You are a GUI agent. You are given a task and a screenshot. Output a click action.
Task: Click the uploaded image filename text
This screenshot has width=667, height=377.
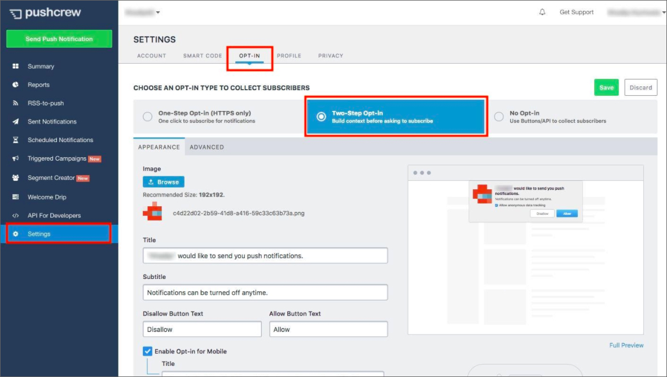tap(239, 214)
